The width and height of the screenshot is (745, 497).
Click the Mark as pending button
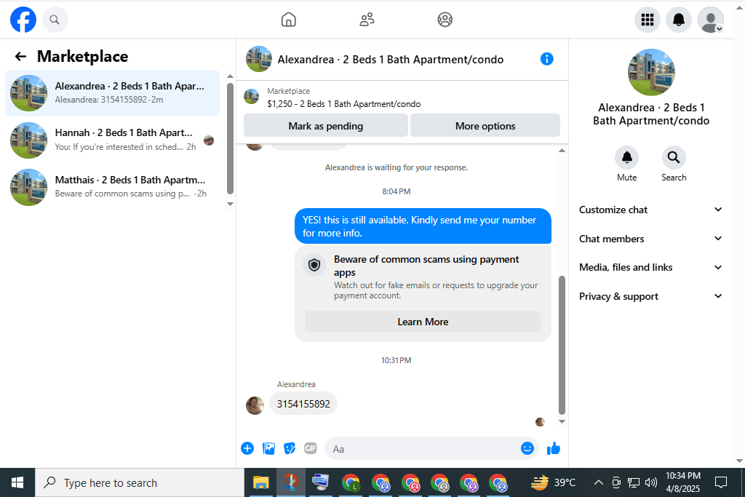pos(325,126)
